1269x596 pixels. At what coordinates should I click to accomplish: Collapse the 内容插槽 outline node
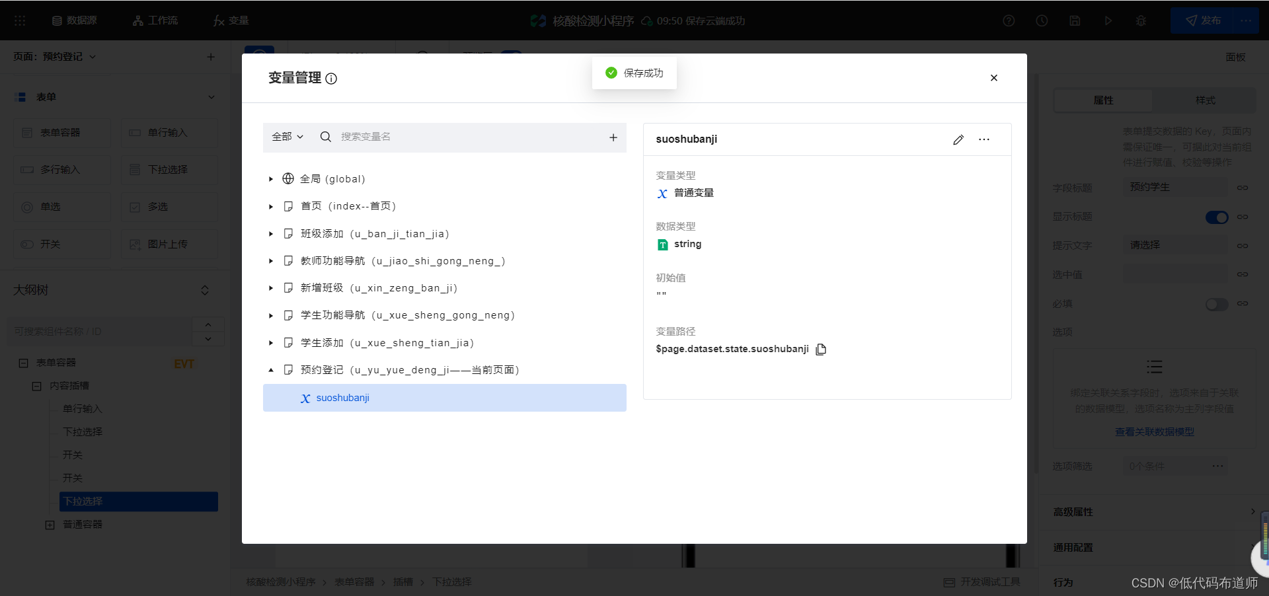36,386
